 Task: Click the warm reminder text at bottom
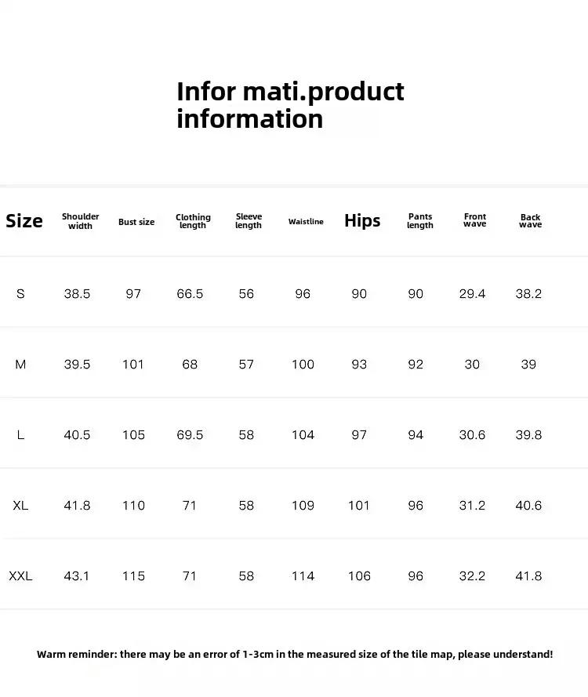click(x=295, y=654)
